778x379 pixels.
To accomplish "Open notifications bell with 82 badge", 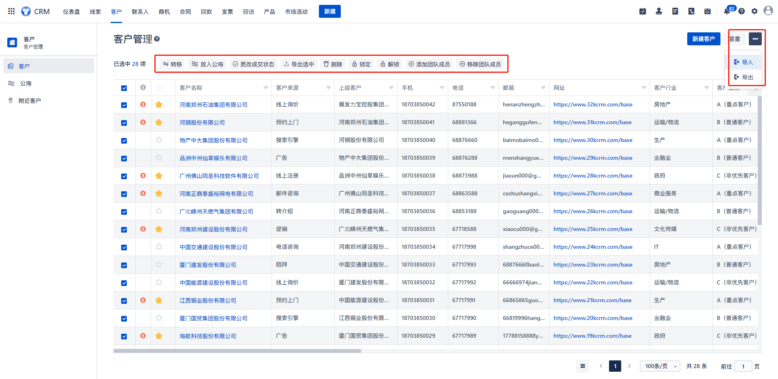I will pos(728,11).
